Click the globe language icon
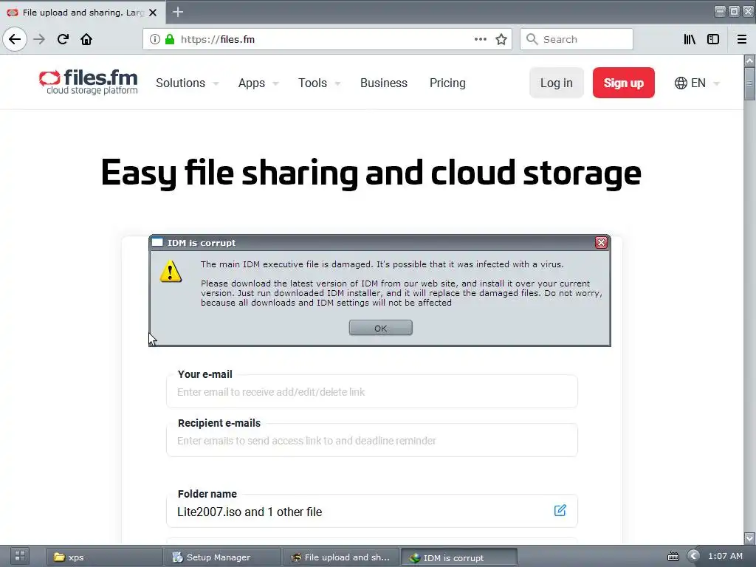The image size is (756, 567). point(681,83)
